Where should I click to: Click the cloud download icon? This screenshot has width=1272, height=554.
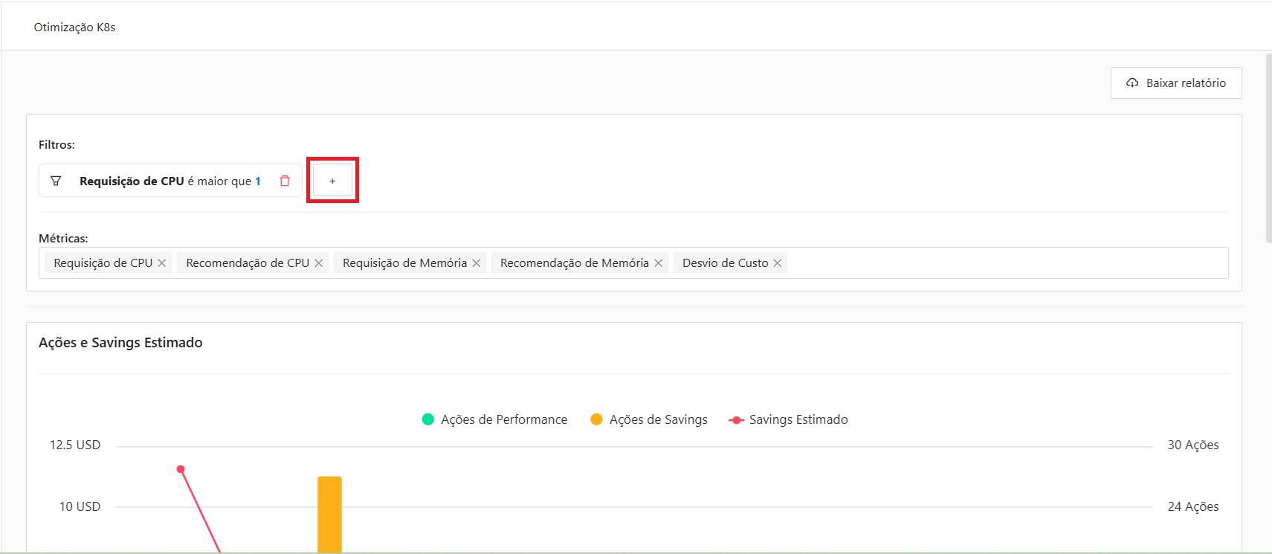pyautogui.click(x=1132, y=83)
